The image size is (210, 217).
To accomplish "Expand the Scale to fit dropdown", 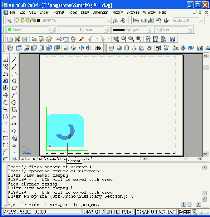I will point(201,21).
